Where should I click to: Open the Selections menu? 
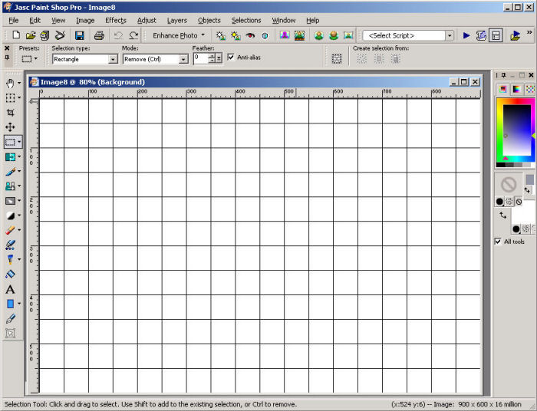tap(246, 20)
